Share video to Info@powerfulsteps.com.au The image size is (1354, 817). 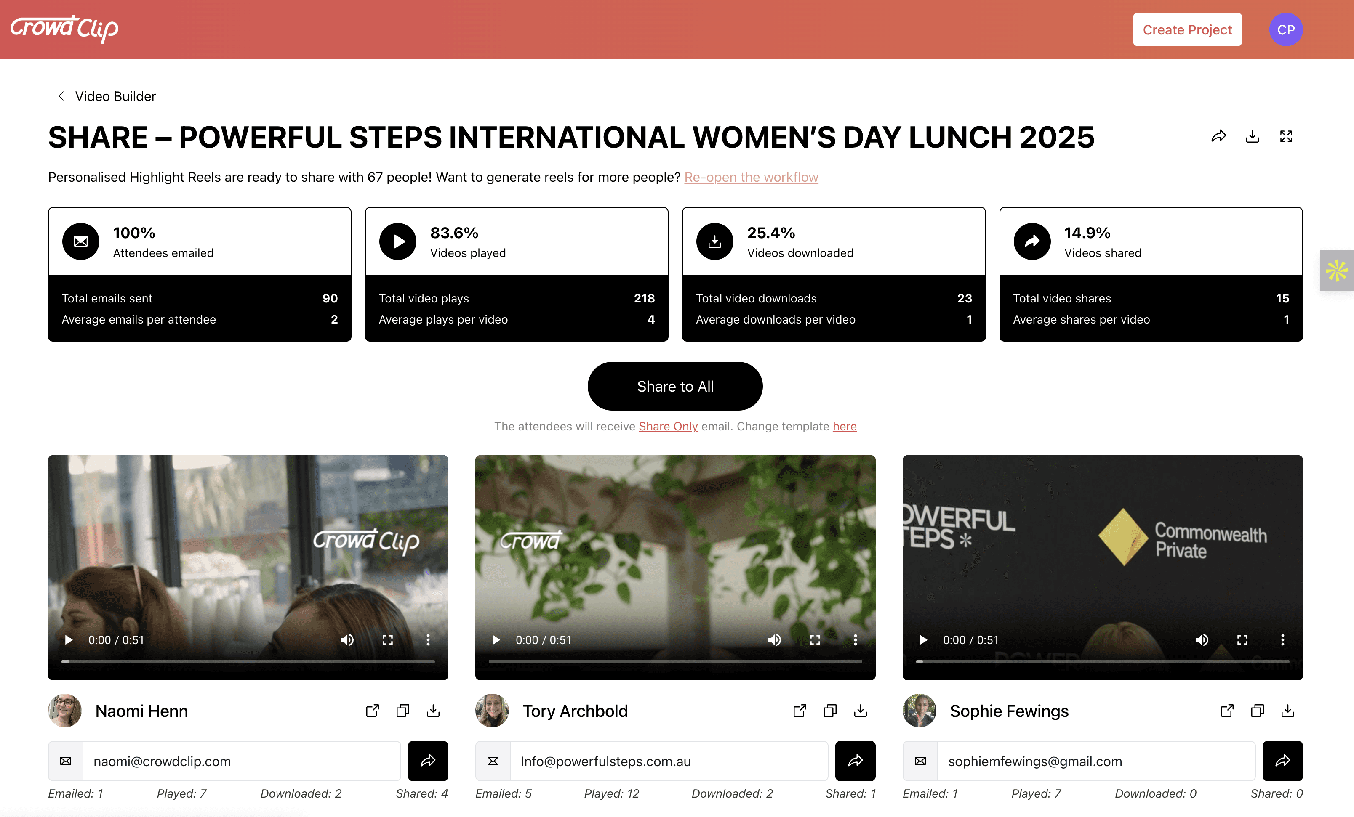pos(856,761)
